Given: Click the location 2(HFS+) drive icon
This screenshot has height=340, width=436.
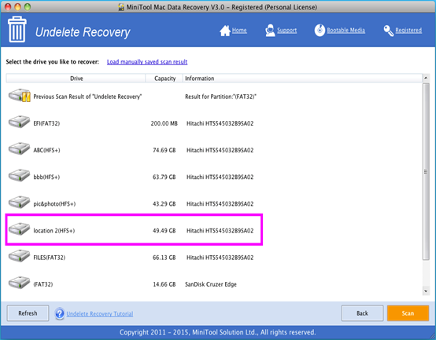Looking at the screenshot, I should tap(19, 229).
